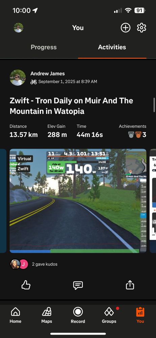
Task: Tap the plus circle add icon
Action: click(125, 28)
